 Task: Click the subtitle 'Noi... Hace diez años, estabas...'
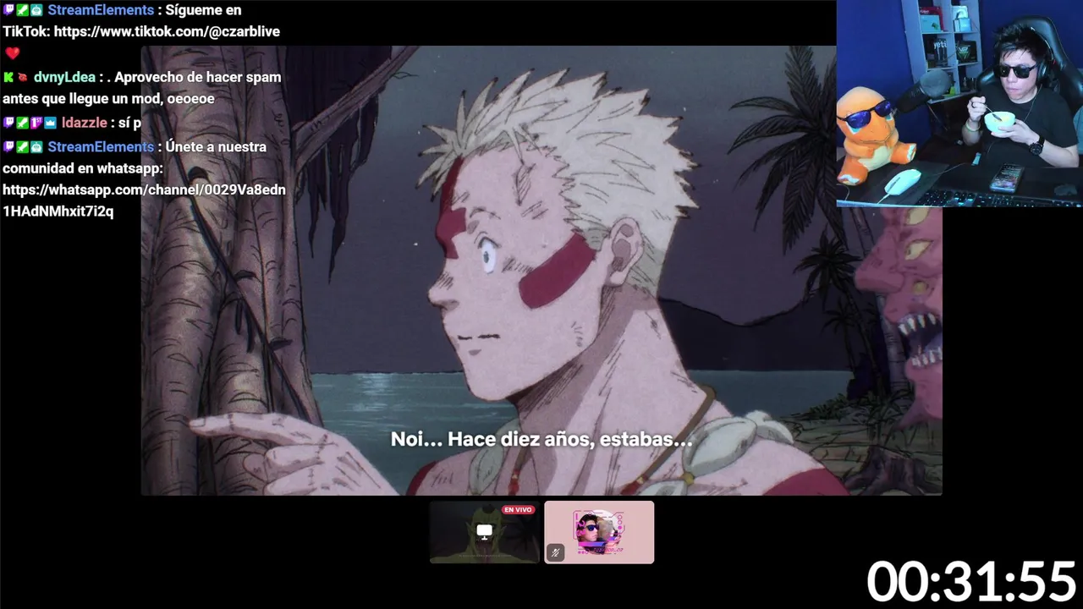[x=541, y=439]
